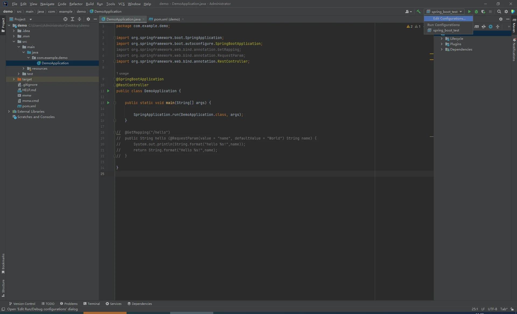Click run gutter arrow beside main method
517x314 pixels.
(108, 103)
